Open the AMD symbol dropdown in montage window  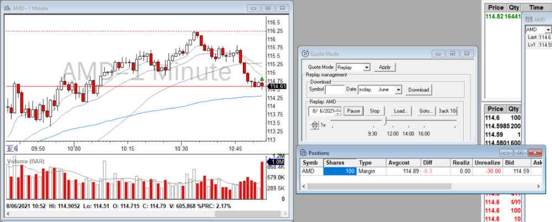click(x=548, y=30)
